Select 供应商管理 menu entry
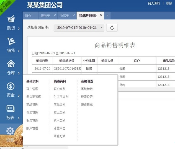 coord(34,97)
